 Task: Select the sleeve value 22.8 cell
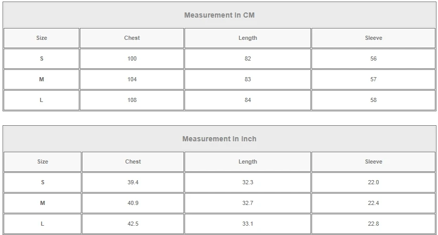point(373,224)
